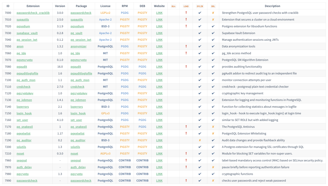The height and width of the screenshot is (186, 328).
Task: Follow the website LINK for logerrors
Action: pos(159,107)
